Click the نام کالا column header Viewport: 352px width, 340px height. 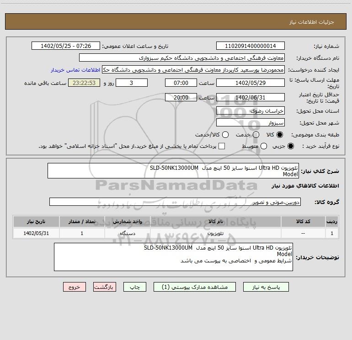coord(215,221)
